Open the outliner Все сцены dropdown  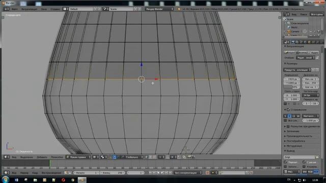(x=316, y=14)
